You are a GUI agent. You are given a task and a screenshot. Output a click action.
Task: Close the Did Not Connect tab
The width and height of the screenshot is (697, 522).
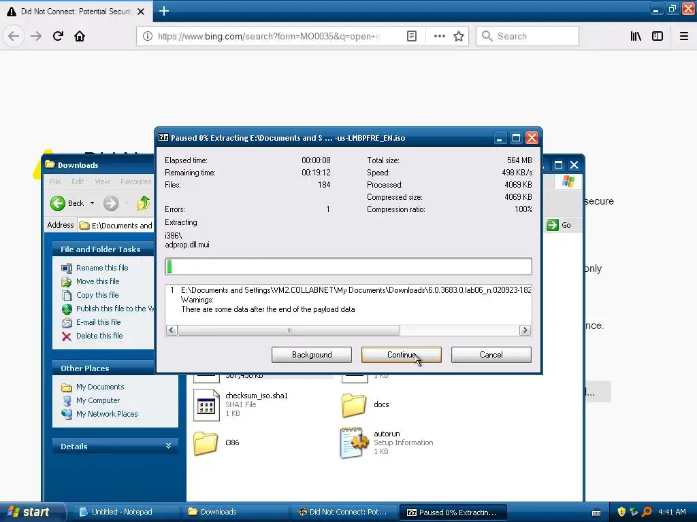pyautogui.click(x=141, y=12)
